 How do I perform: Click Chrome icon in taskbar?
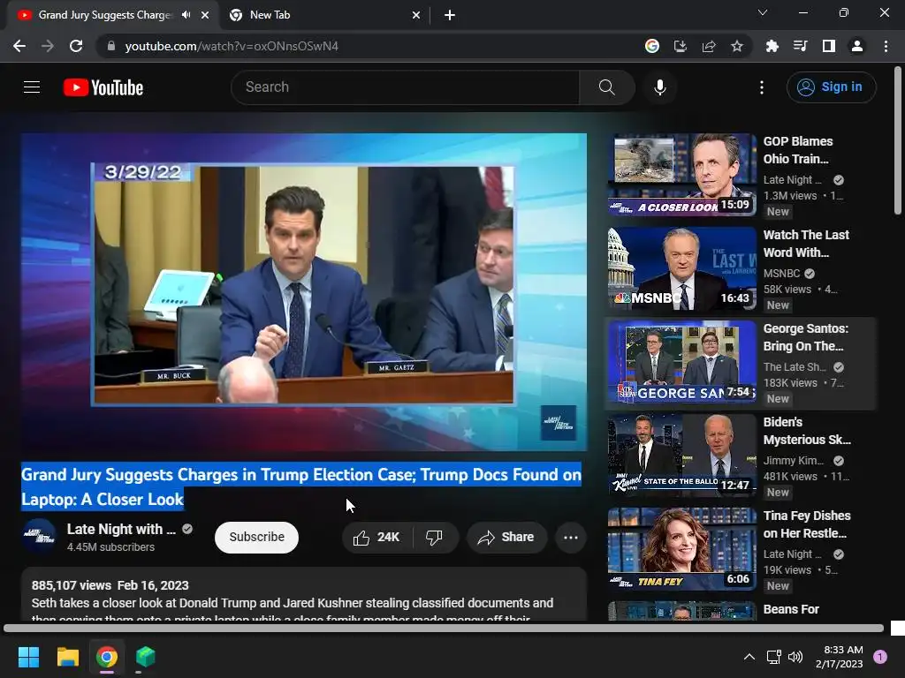click(107, 657)
